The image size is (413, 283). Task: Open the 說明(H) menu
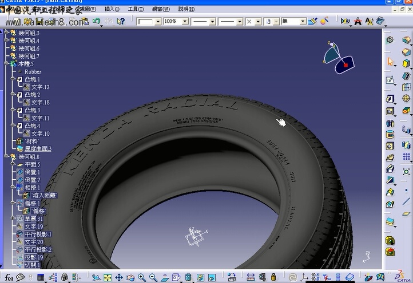tap(186, 9)
